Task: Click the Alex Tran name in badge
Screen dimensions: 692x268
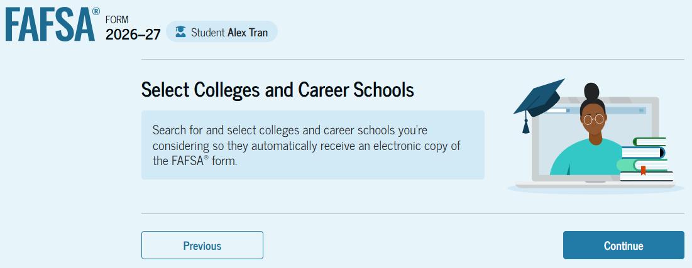Action: (x=248, y=32)
